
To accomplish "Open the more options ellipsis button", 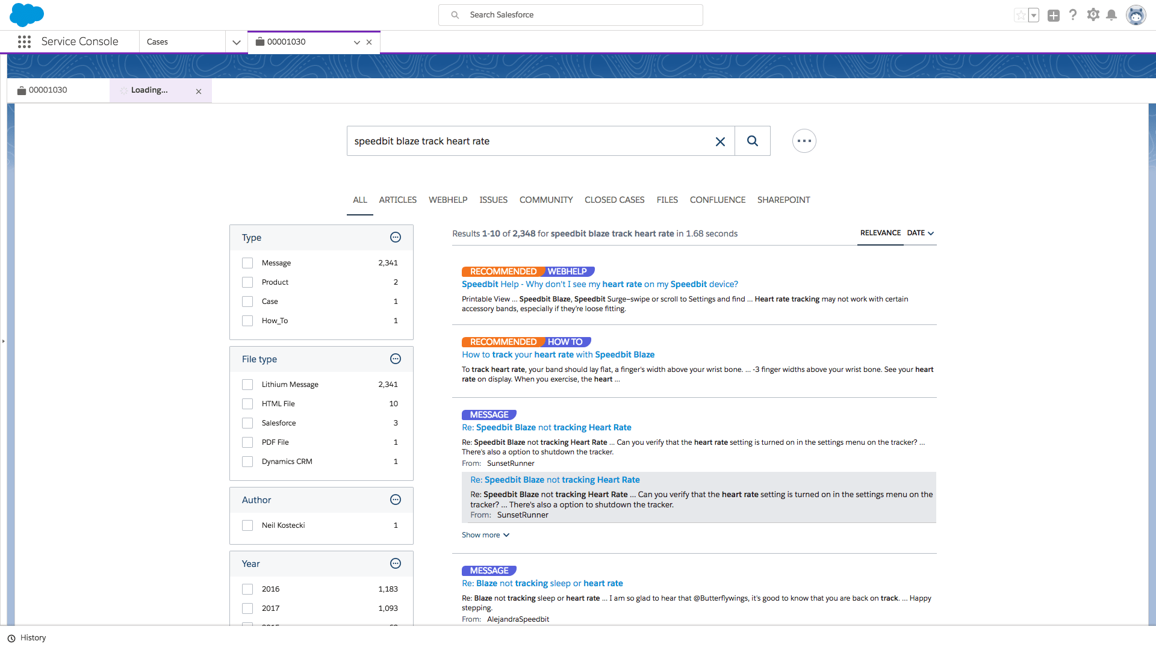I will [x=804, y=141].
